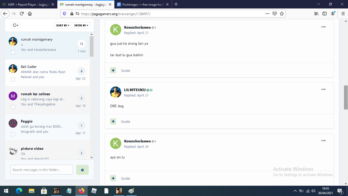Open Microsoft Store from the taskbar
The height and width of the screenshot is (196, 348).
(x=44, y=191)
